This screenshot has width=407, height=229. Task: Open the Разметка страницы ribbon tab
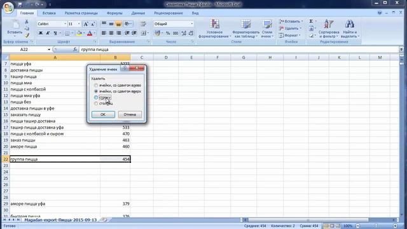81,13
